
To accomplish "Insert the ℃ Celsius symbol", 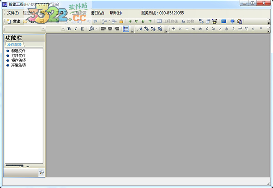I will (247, 29).
